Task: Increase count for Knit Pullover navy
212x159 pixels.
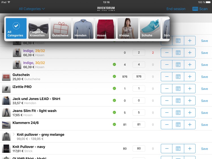Action: pyautogui.click(x=190, y=149)
